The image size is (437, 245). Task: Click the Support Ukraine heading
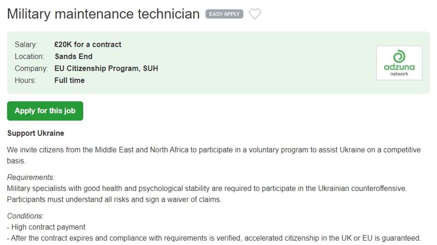pos(36,133)
